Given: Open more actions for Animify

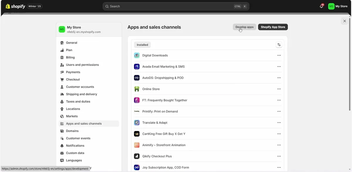Looking at the screenshot, I should (279, 145).
